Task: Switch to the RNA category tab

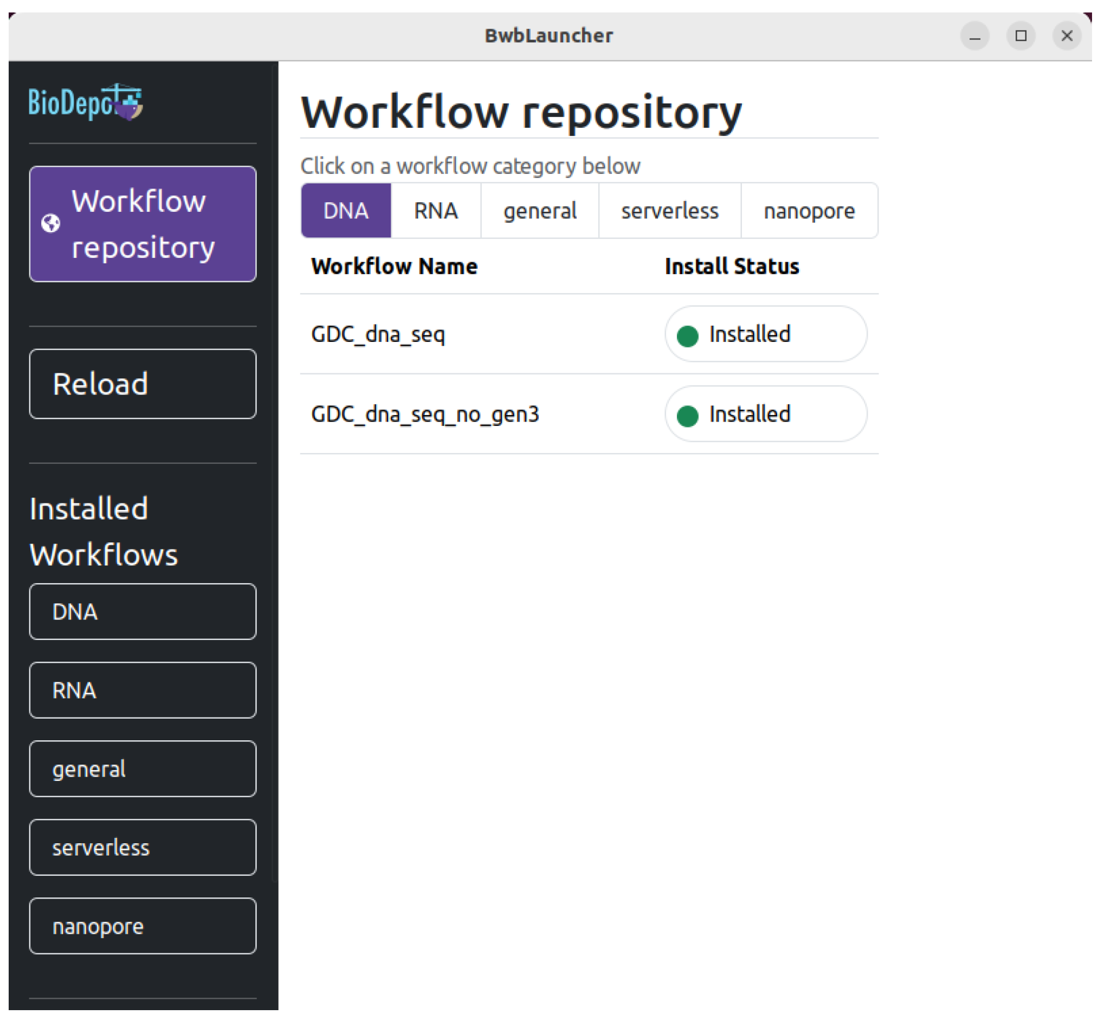Action: point(436,211)
